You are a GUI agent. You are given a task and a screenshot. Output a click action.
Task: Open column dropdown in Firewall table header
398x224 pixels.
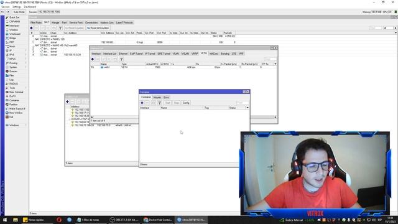396,33
